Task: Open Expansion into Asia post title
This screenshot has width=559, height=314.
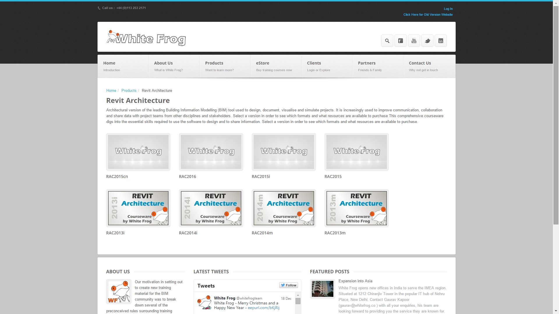Action: click(x=355, y=281)
